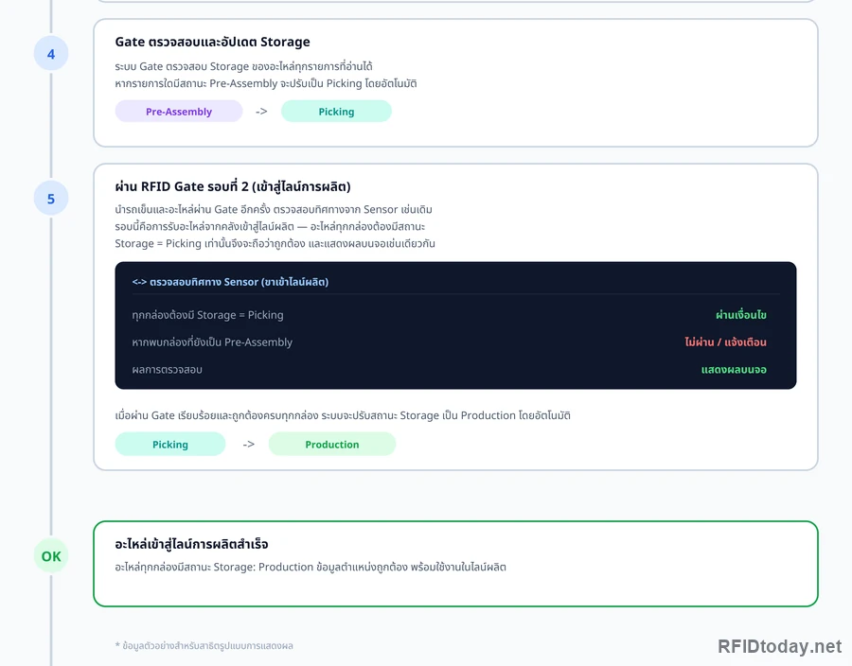Select the Production status badge
This screenshot has height=666, width=852.
click(x=332, y=444)
